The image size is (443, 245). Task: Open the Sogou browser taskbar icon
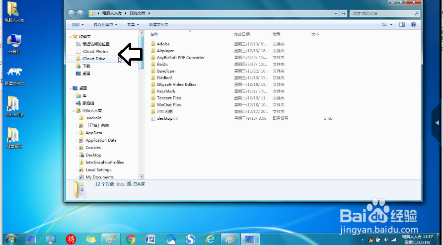point(190,240)
